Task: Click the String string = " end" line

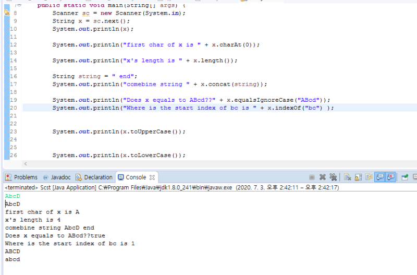Action: [95, 76]
